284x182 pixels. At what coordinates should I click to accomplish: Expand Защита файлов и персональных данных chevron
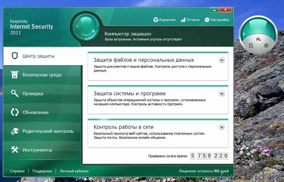click(222, 60)
